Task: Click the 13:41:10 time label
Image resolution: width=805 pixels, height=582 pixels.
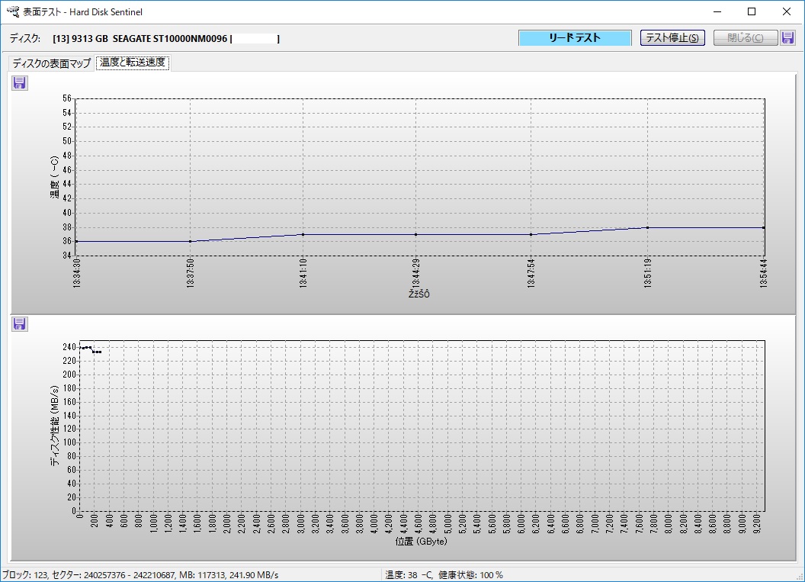Action: click(x=303, y=273)
